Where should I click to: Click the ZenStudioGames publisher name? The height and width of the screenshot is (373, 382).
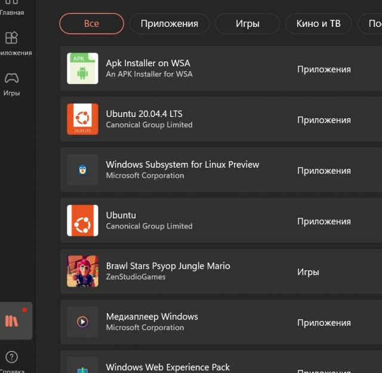[135, 277]
